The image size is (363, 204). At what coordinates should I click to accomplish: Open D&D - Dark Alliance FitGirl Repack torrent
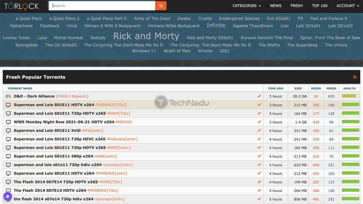point(51,96)
